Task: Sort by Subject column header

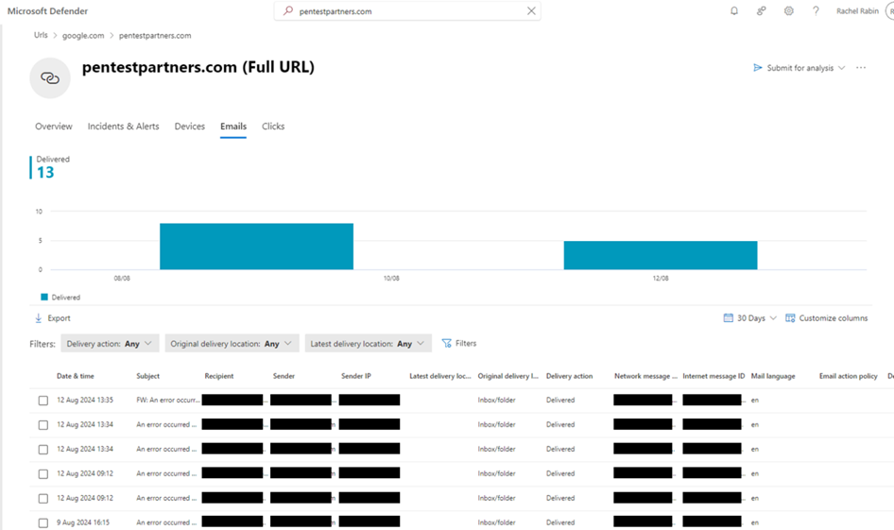Action: 147,376
